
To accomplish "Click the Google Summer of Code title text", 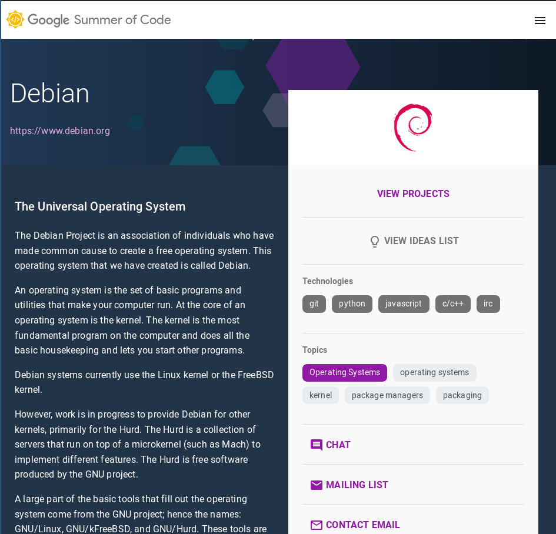I will [99, 20].
